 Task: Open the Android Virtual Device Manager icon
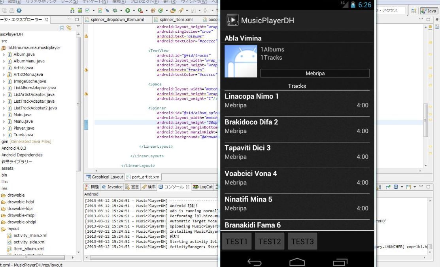[x=80, y=11]
